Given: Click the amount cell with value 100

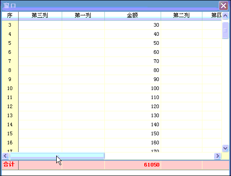Looking at the screenshot, I should click(133, 88).
